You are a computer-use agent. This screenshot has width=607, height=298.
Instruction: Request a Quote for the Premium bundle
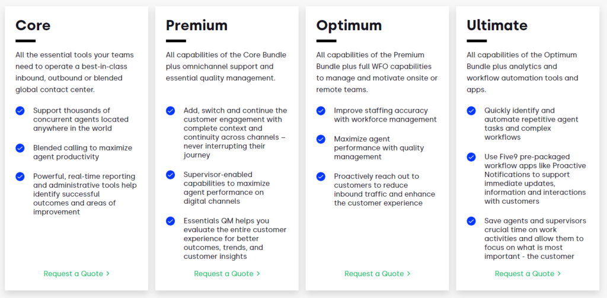point(227,274)
